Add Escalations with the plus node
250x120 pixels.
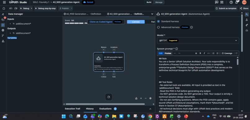point(114,50)
